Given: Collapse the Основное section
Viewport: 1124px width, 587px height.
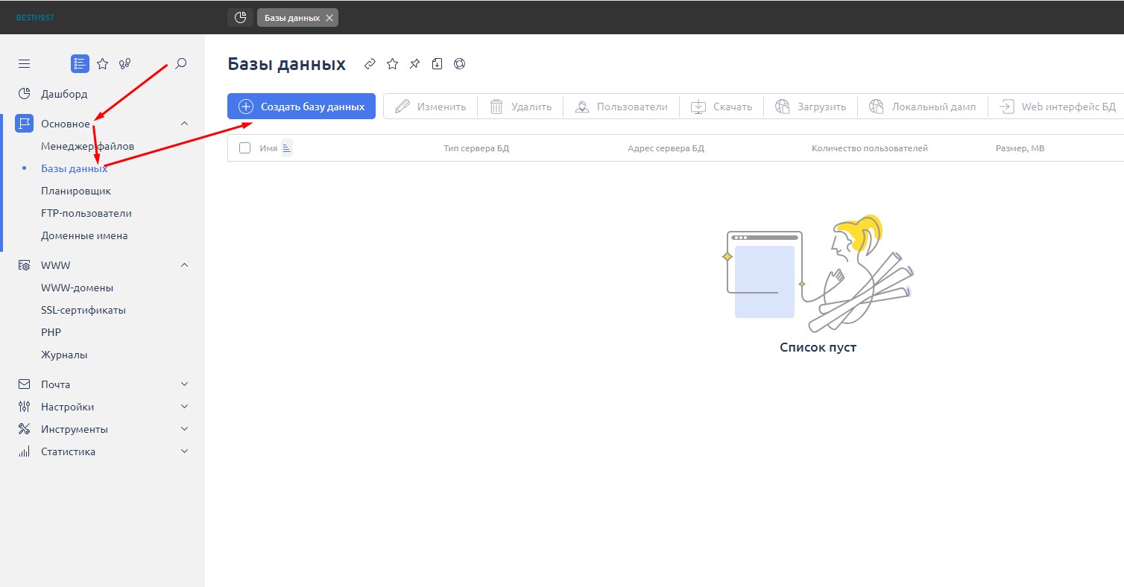Looking at the screenshot, I should (185, 124).
